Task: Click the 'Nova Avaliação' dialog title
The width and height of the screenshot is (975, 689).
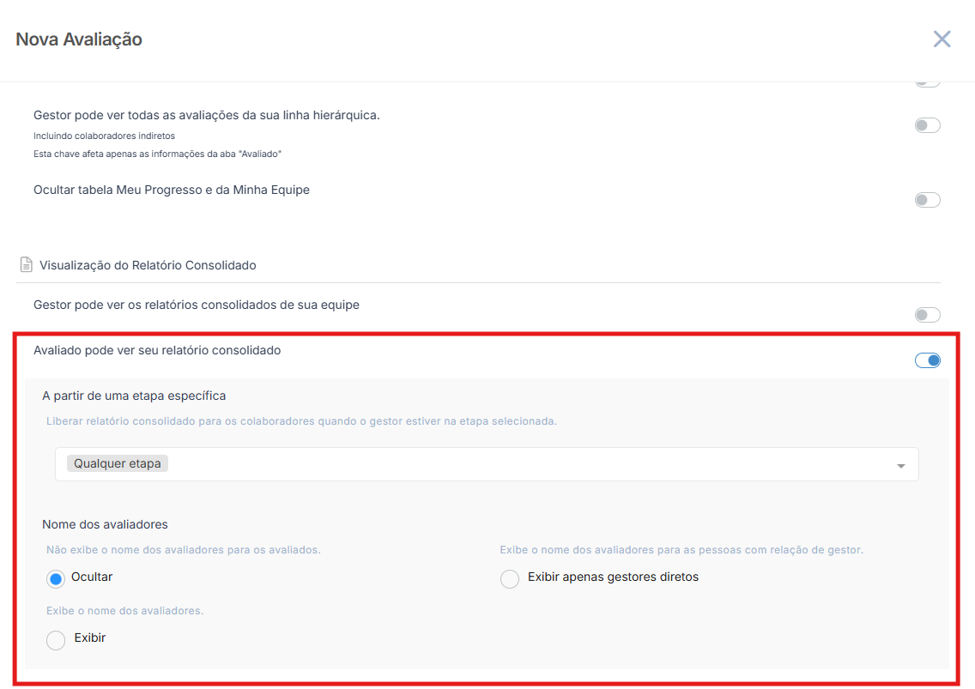Action: [79, 39]
